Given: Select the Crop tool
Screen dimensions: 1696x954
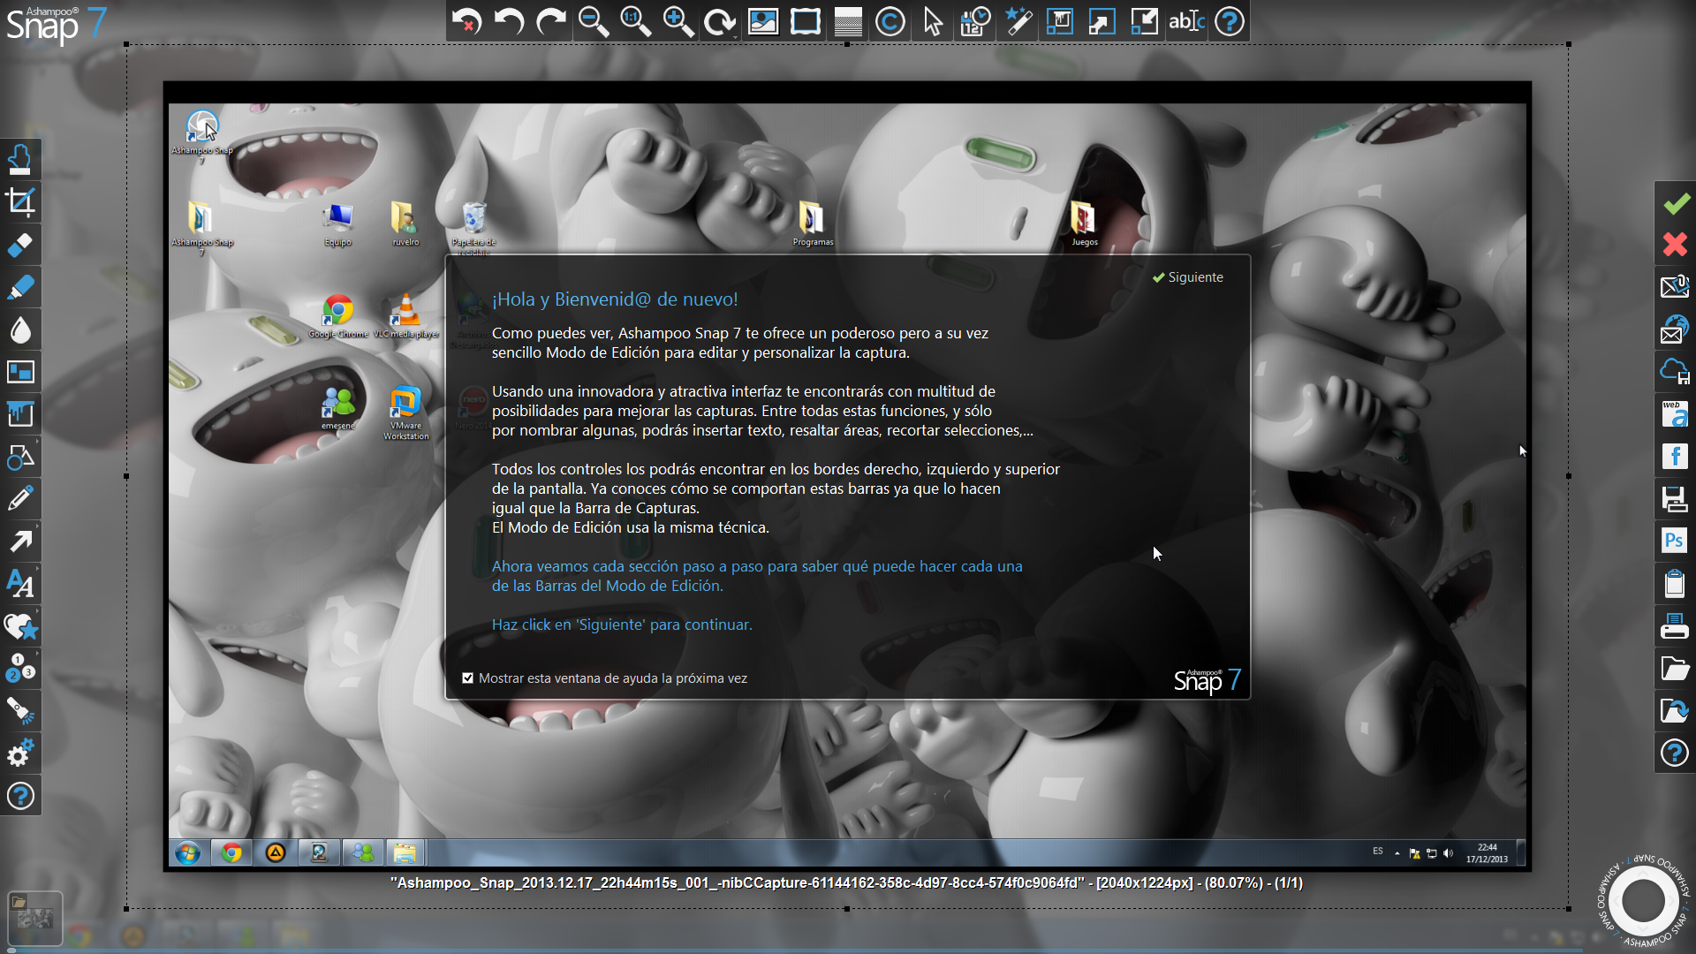Looking at the screenshot, I should click(x=20, y=202).
